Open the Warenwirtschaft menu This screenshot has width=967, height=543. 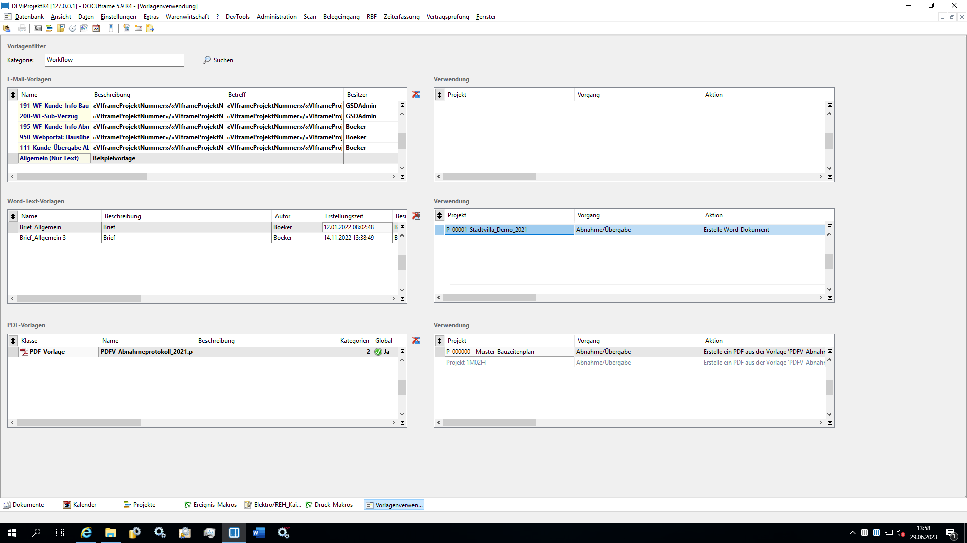click(x=187, y=17)
